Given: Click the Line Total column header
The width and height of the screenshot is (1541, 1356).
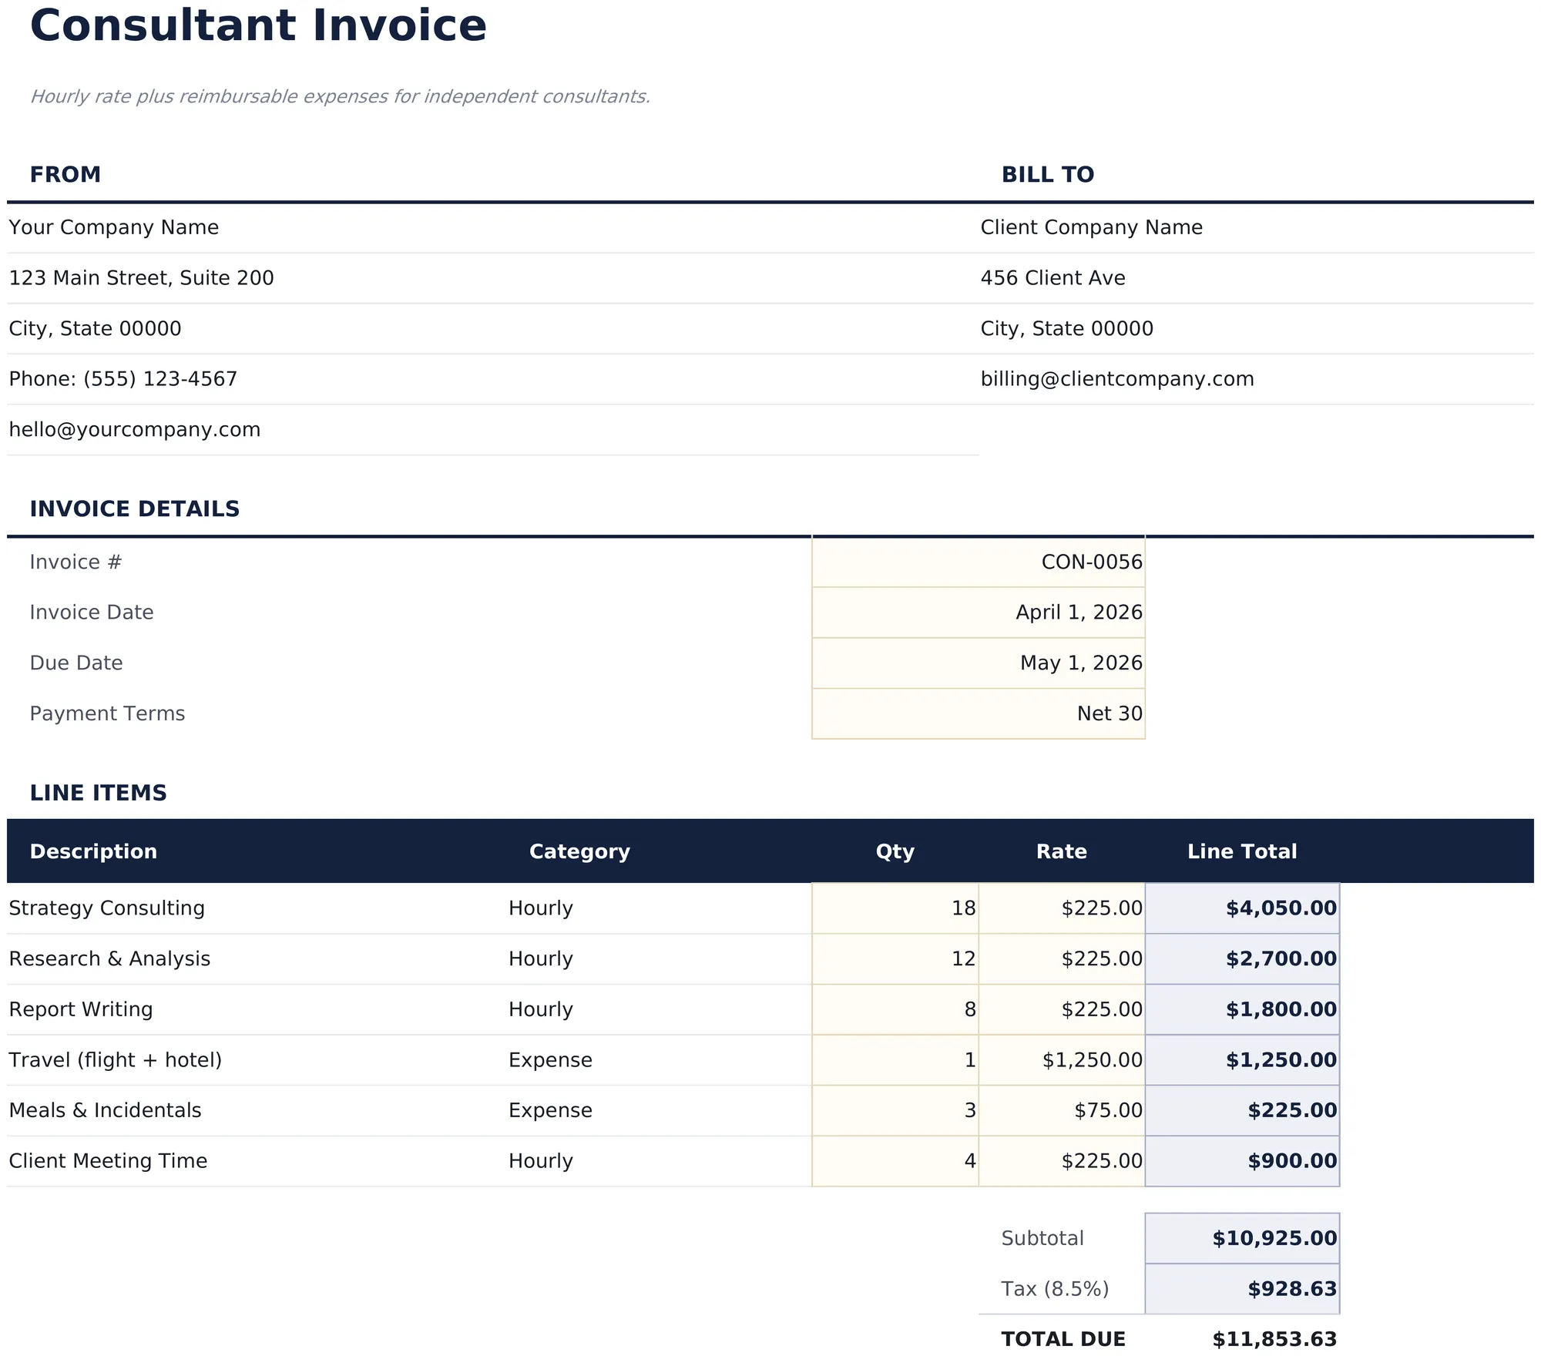Looking at the screenshot, I should click(1242, 851).
